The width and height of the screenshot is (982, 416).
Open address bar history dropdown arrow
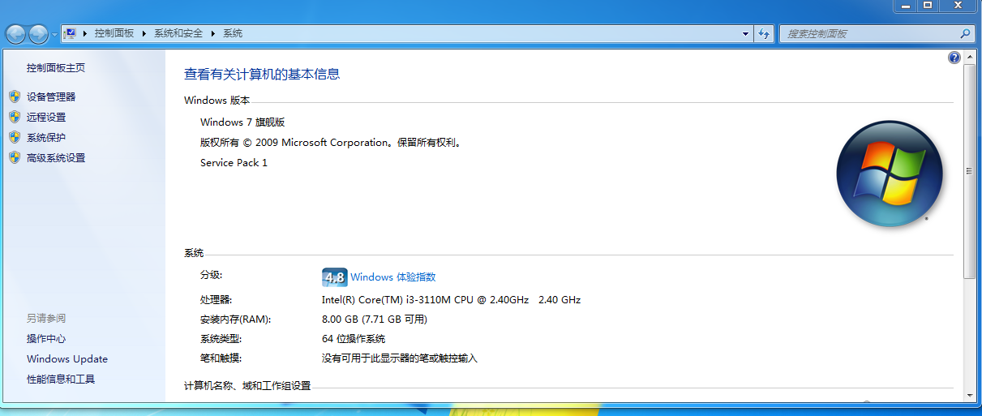(x=746, y=34)
